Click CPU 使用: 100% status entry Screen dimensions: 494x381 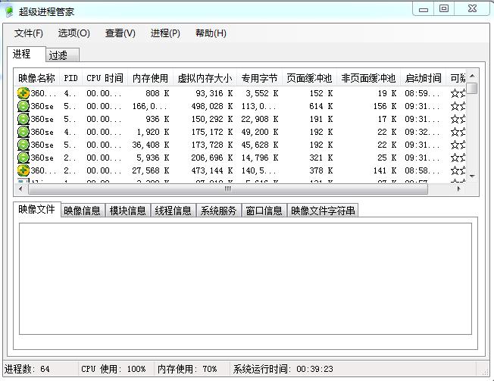pos(114,369)
